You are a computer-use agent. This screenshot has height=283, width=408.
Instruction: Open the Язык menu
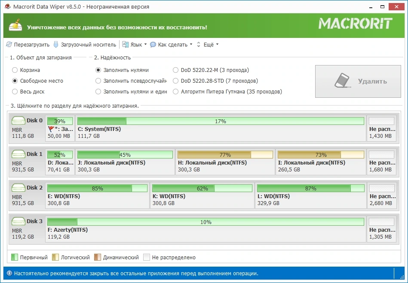(135, 44)
